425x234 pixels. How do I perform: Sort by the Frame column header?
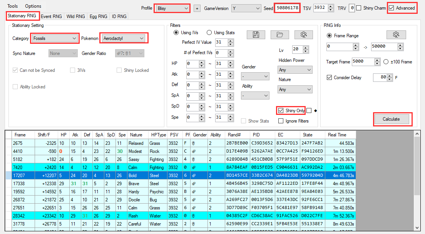[x=23, y=135]
